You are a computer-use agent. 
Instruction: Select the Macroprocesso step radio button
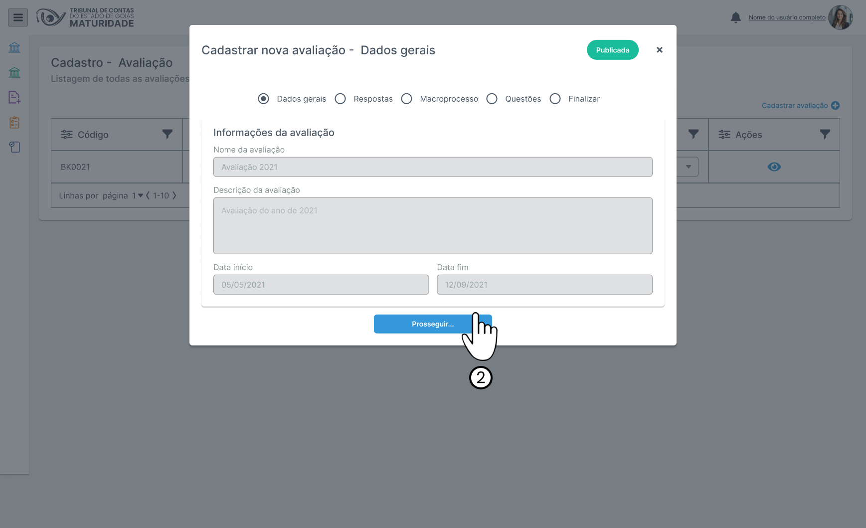407,99
